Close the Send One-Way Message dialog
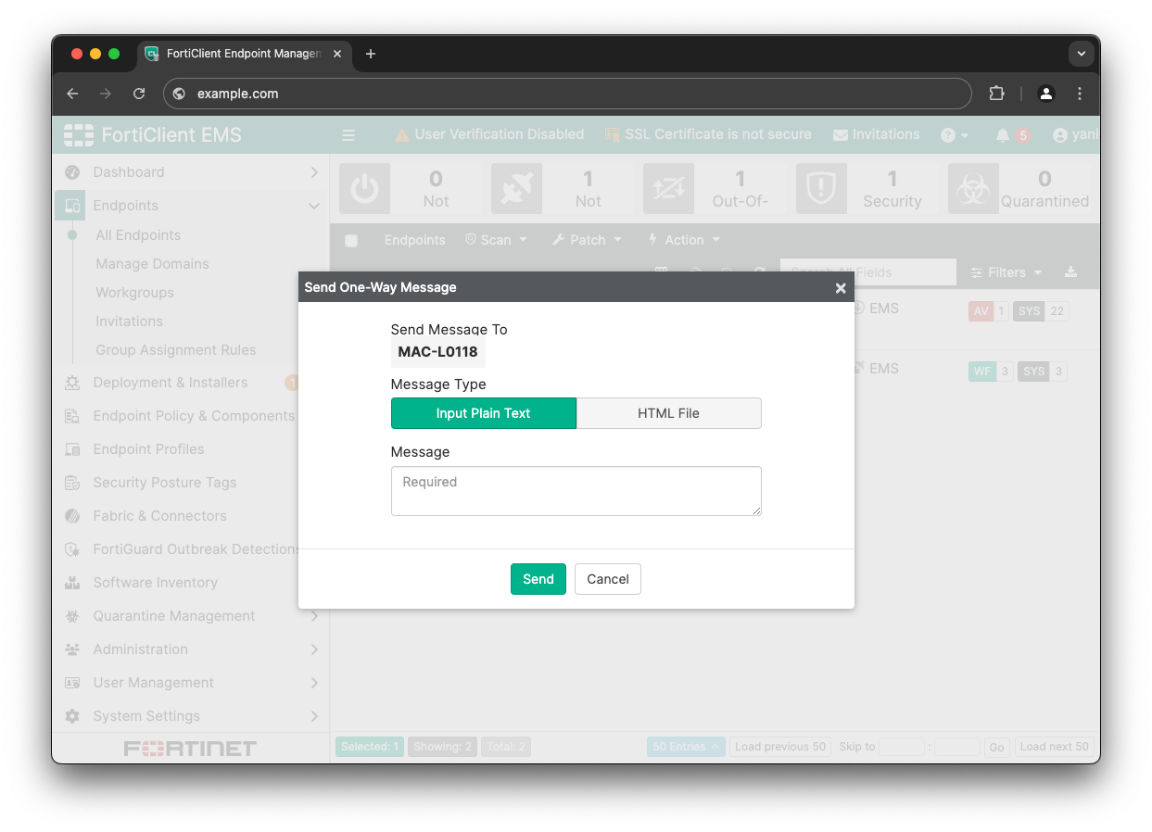The image size is (1152, 832). pos(840,288)
